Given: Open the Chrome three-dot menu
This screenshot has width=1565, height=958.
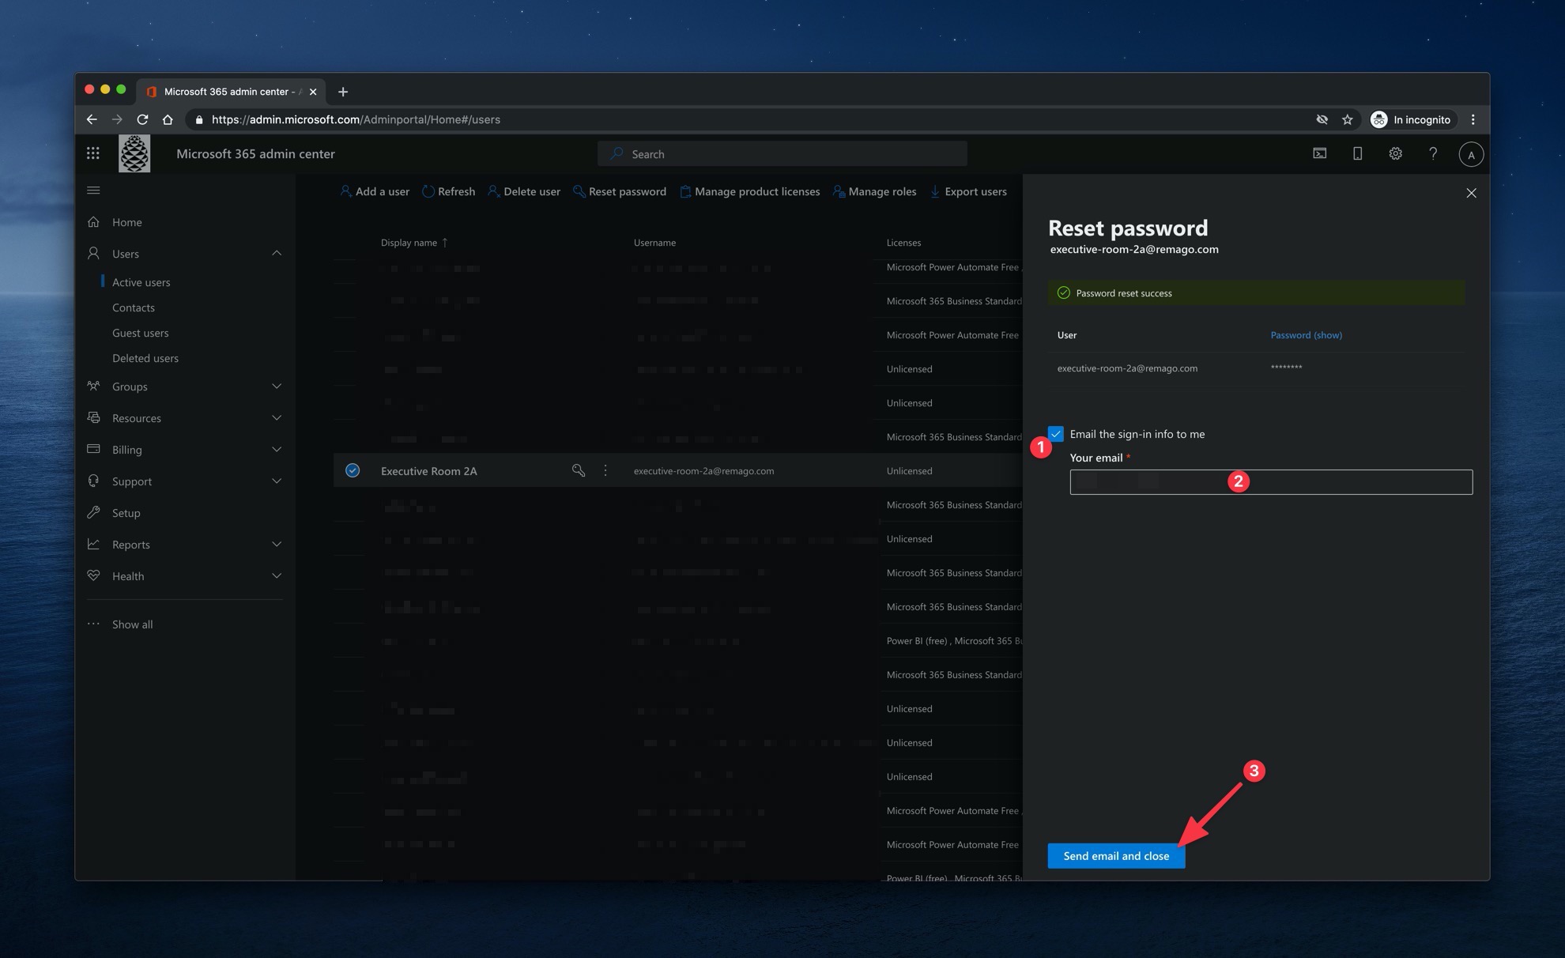Looking at the screenshot, I should pos(1473,119).
